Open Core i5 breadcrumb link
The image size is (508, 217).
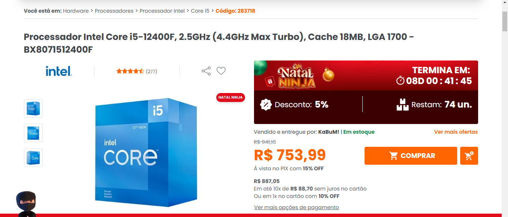point(200,11)
